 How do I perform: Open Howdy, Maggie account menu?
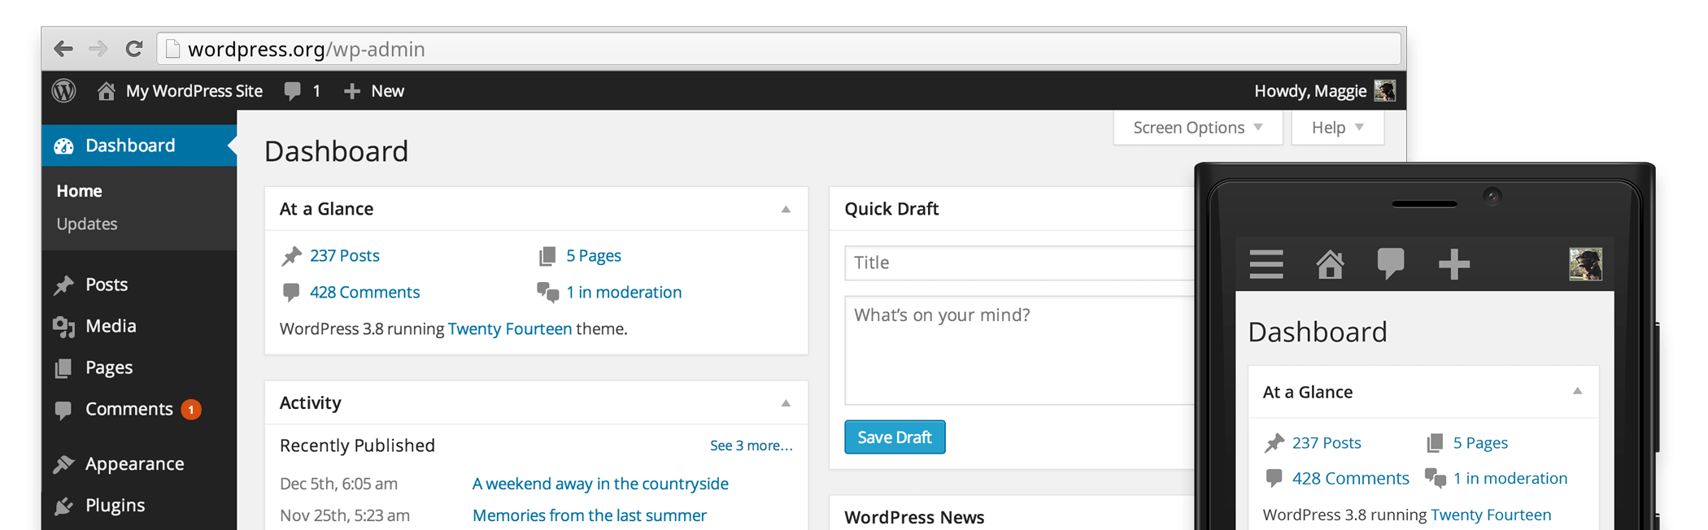coord(1309,91)
